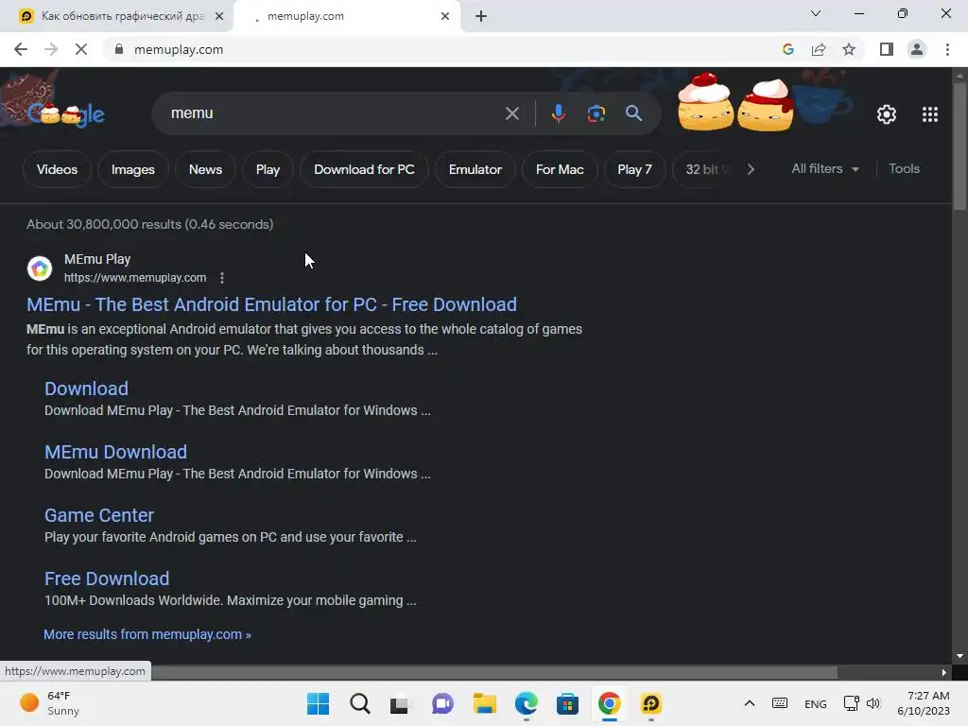Open the touch keyboard tray icon
The image size is (968, 726).
[780, 703]
